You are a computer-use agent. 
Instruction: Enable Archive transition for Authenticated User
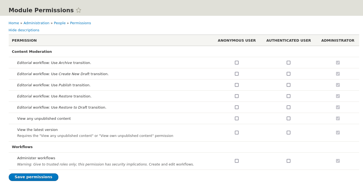289,63
